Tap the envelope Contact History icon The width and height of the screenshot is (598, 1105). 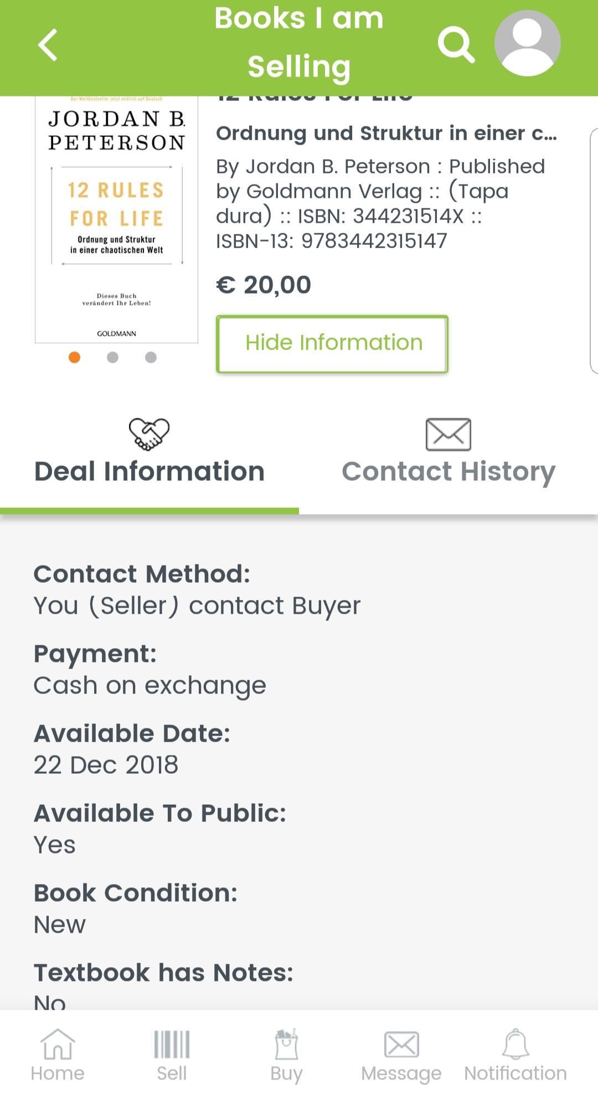pyautogui.click(x=448, y=434)
